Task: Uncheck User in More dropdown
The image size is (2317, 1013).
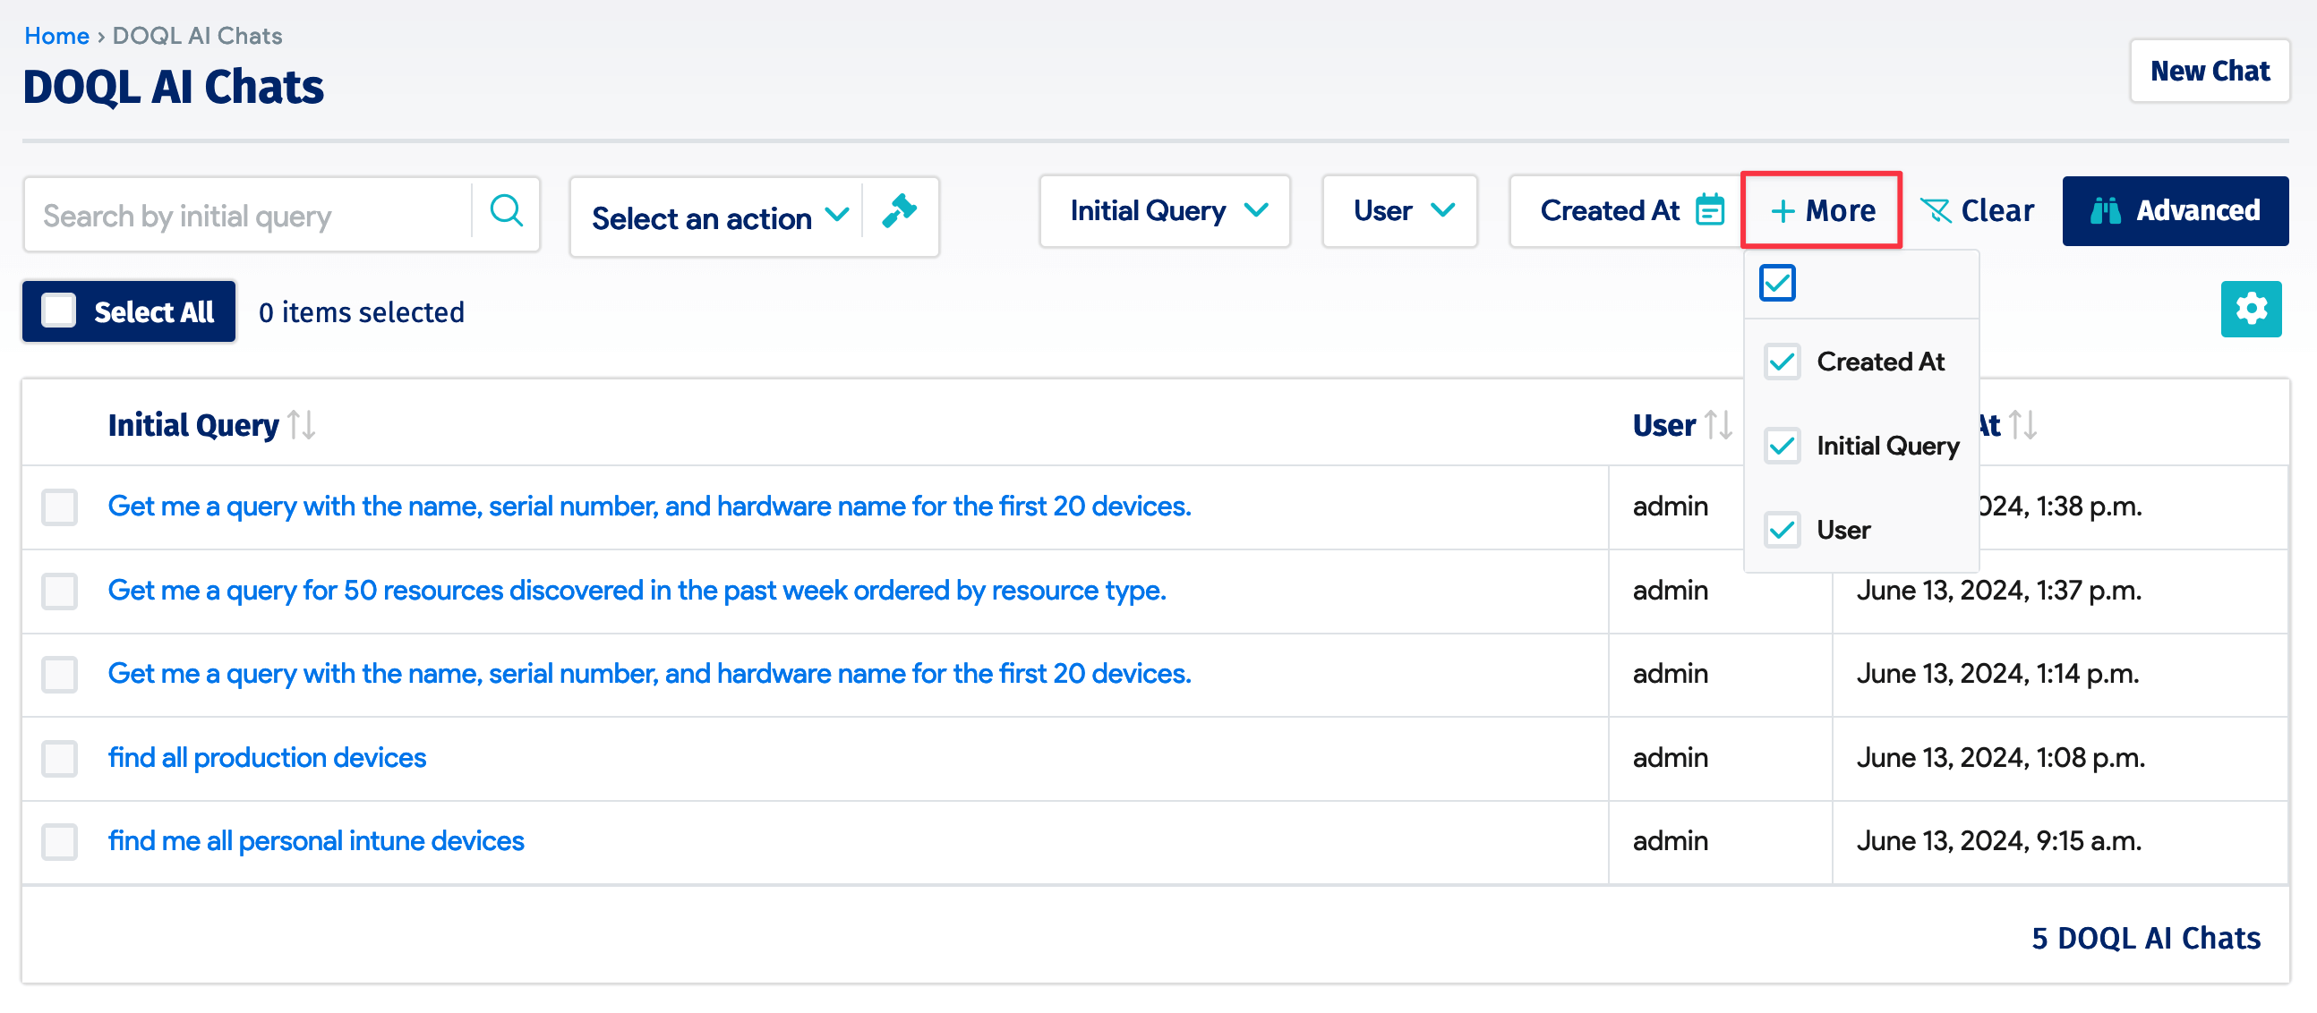Action: [1782, 530]
